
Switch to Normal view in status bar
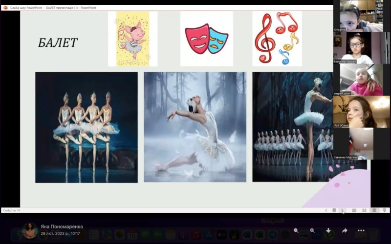tap(354, 210)
